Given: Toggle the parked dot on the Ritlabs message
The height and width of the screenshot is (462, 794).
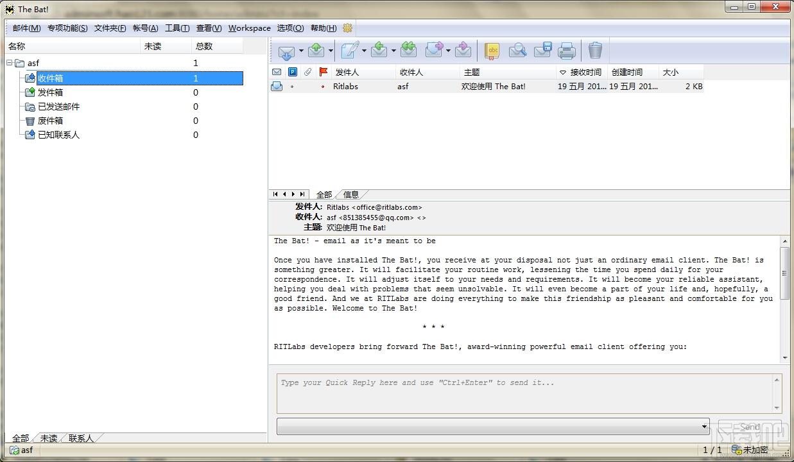Looking at the screenshot, I should [292, 87].
